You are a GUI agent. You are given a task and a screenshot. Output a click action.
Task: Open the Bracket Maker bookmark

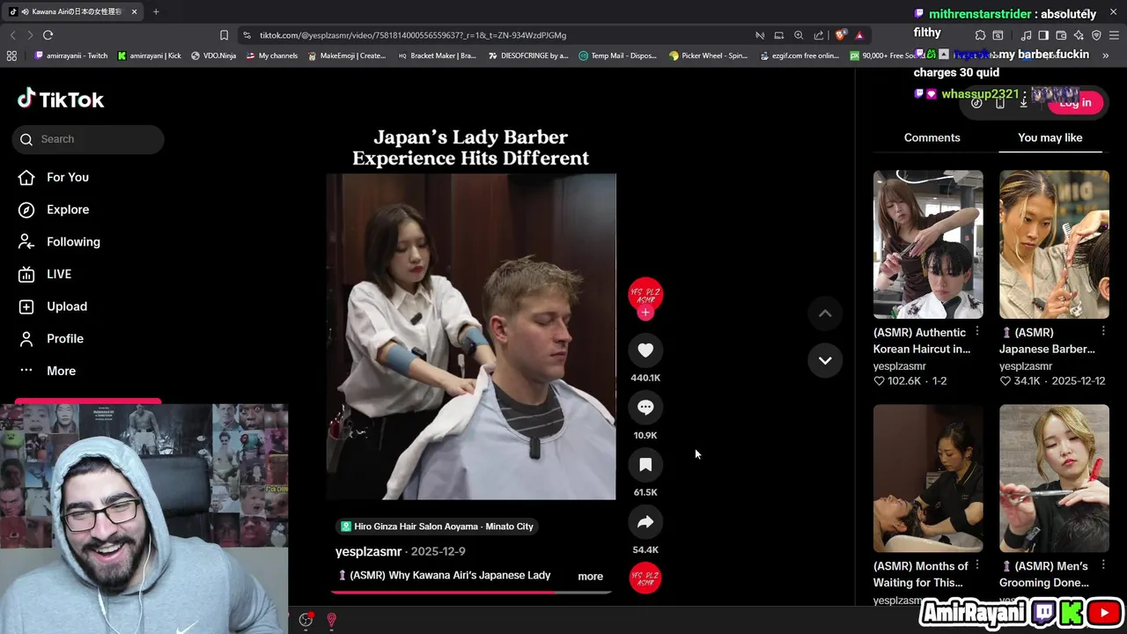(436, 55)
